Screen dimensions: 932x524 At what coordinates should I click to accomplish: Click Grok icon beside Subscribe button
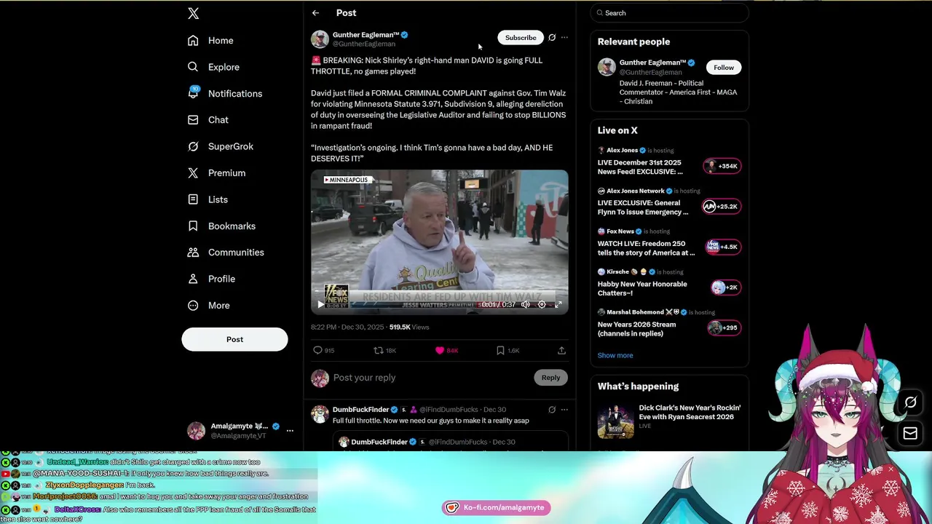coord(552,38)
